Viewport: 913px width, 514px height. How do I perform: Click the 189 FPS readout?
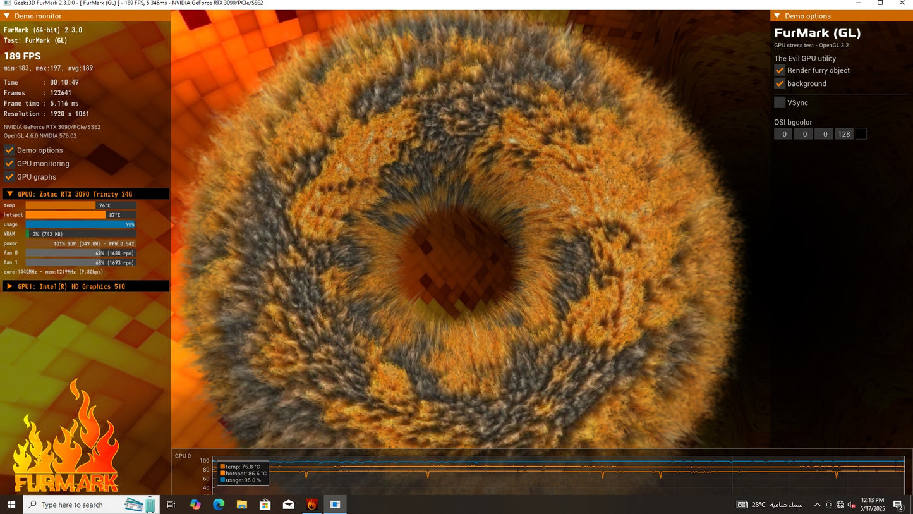[x=22, y=56]
